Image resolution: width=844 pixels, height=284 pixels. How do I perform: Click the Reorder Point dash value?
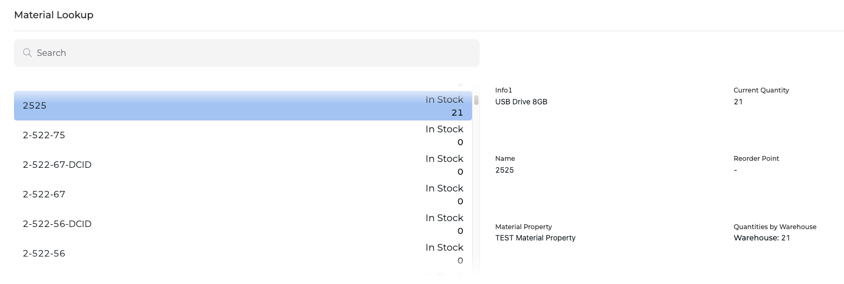click(x=735, y=170)
